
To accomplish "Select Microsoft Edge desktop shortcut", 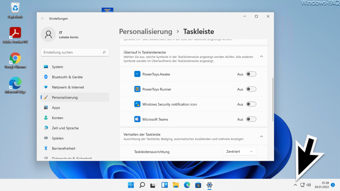I will point(15,85).
